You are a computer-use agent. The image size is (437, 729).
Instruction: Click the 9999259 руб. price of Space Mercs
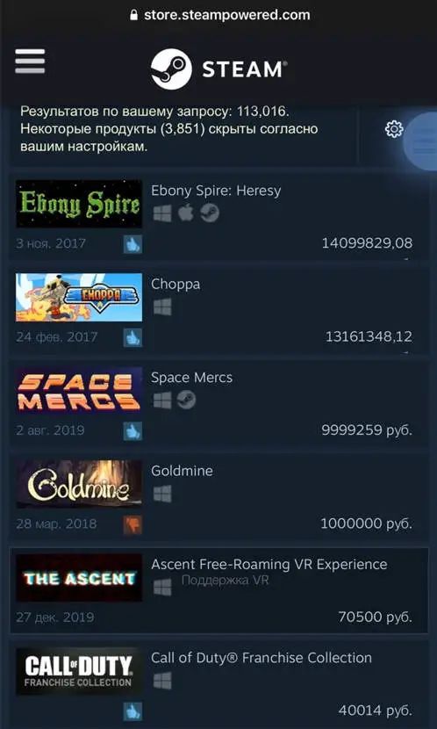(367, 430)
